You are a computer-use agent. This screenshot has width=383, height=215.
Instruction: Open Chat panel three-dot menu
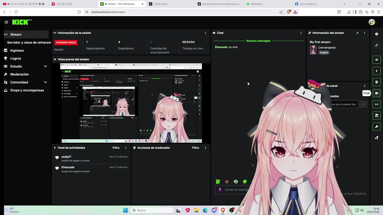coord(301,33)
